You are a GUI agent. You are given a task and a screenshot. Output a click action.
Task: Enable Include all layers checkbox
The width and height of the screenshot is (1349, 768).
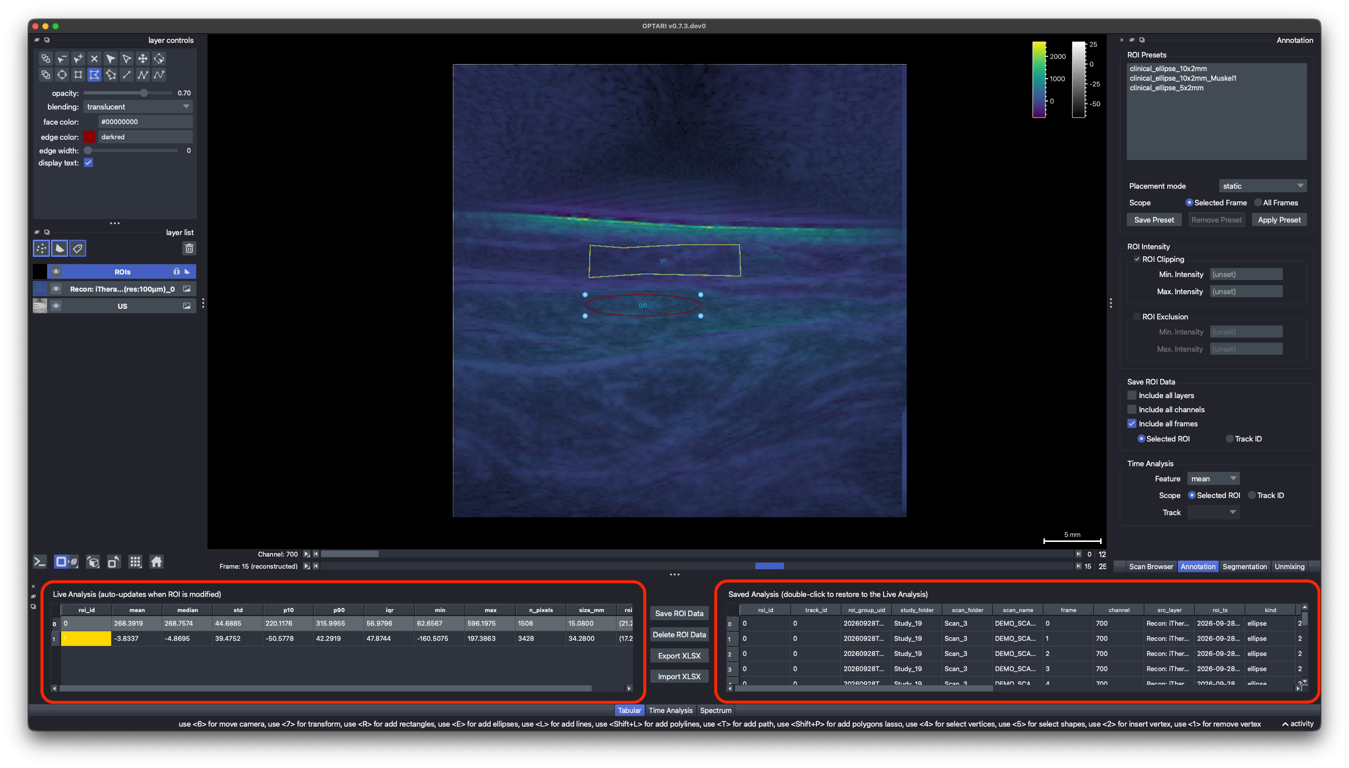coord(1131,395)
